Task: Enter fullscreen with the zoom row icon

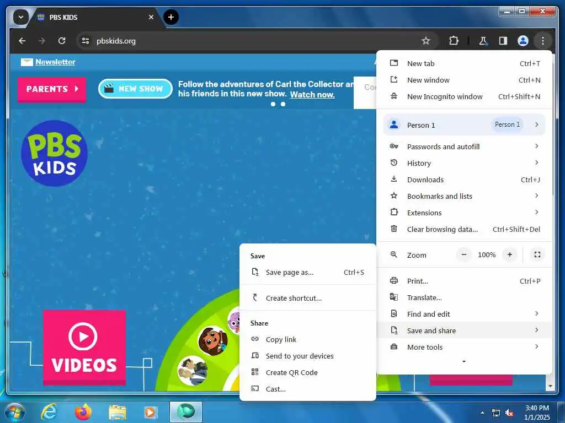Action: tap(537, 254)
